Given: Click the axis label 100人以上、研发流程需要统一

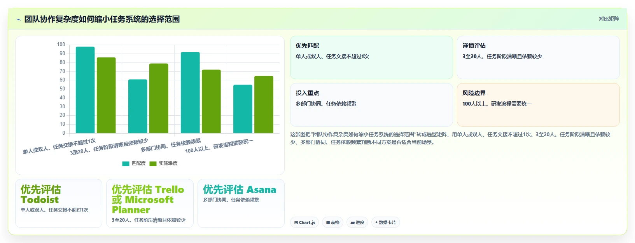Looking at the screenshot, I should [x=219, y=146].
